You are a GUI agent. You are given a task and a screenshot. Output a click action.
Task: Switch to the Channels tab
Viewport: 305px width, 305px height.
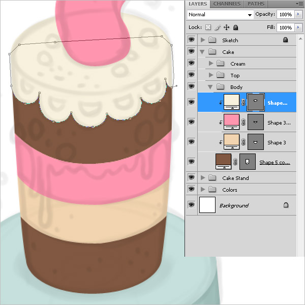pos(227,4)
